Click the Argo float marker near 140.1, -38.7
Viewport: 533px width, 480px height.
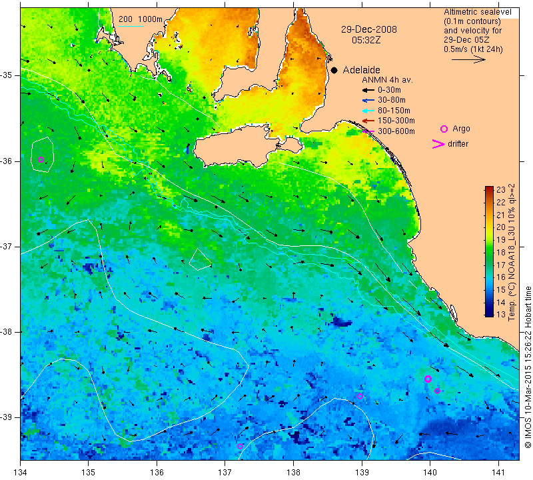[x=437, y=391]
